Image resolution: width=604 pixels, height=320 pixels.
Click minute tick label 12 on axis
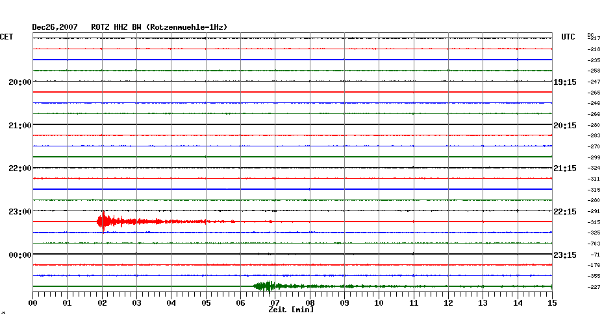pyautogui.click(x=448, y=303)
